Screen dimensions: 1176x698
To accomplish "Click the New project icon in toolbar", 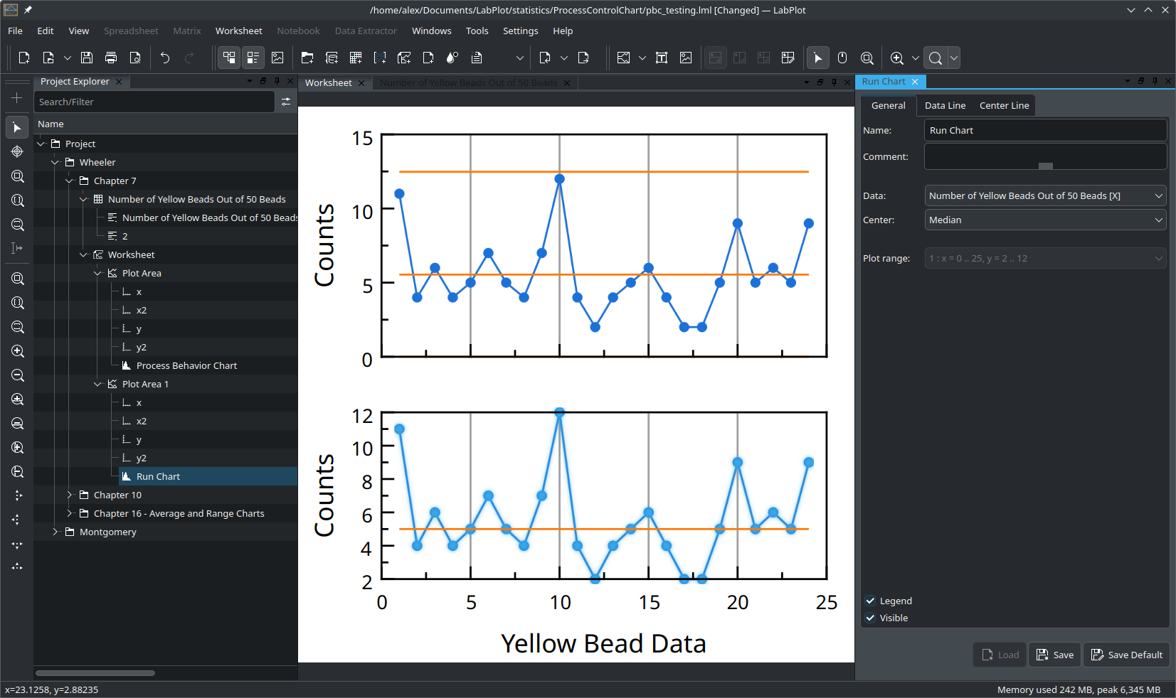I will click(24, 58).
